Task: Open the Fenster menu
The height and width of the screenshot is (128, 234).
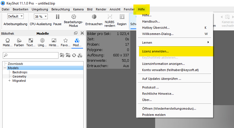Action: (129, 9)
